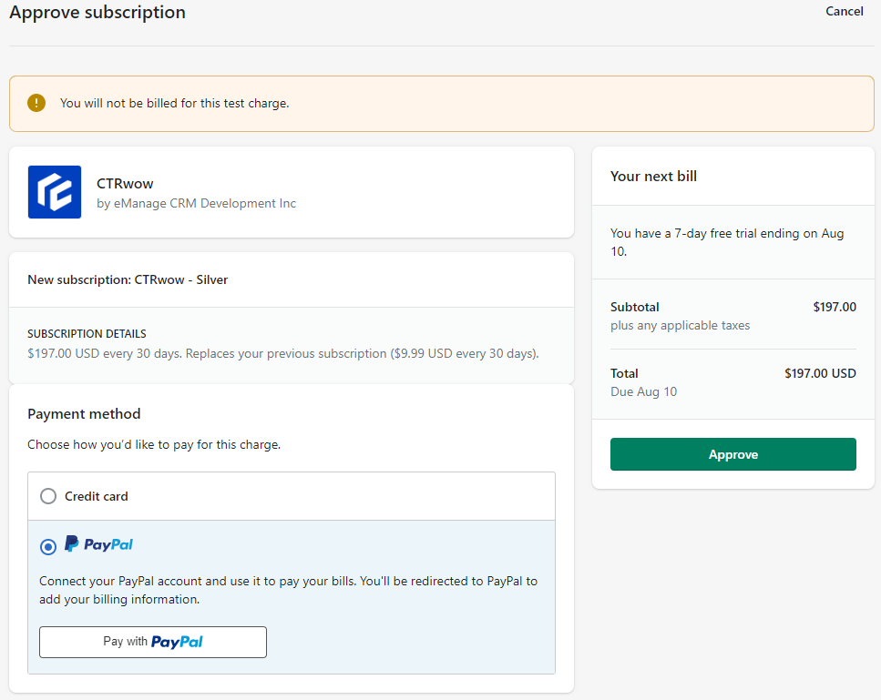This screenshot has height=700, width=881.
Task: Click the 'Credit card' label text
Action: click(x=96, y=496)
